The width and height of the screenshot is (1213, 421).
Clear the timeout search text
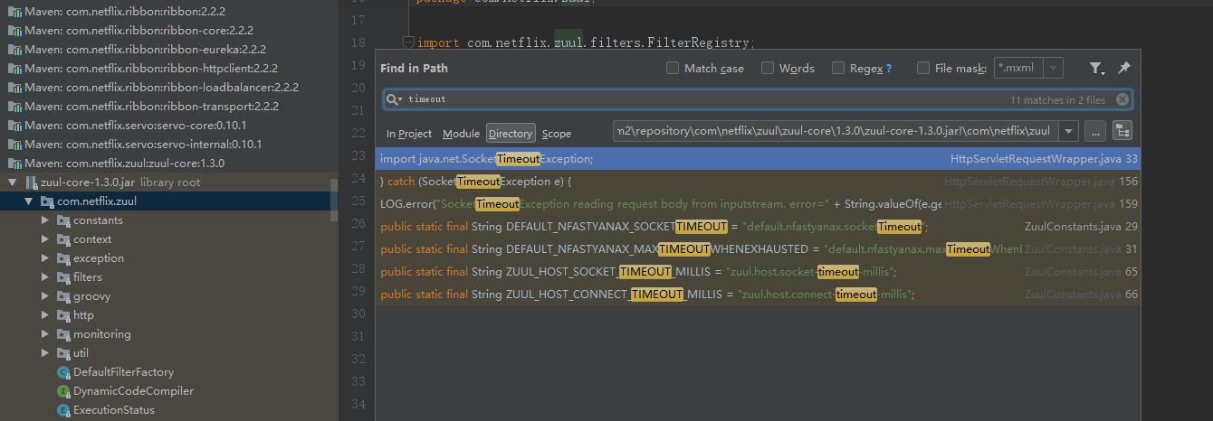pos(1122,99)
